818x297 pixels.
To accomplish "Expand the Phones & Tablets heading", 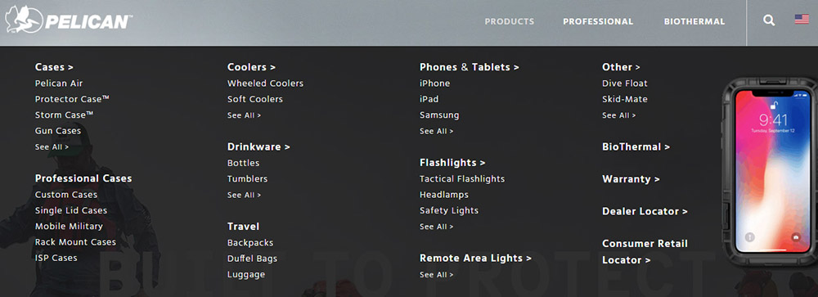I will pyautogui.click(x=469, y=67).
